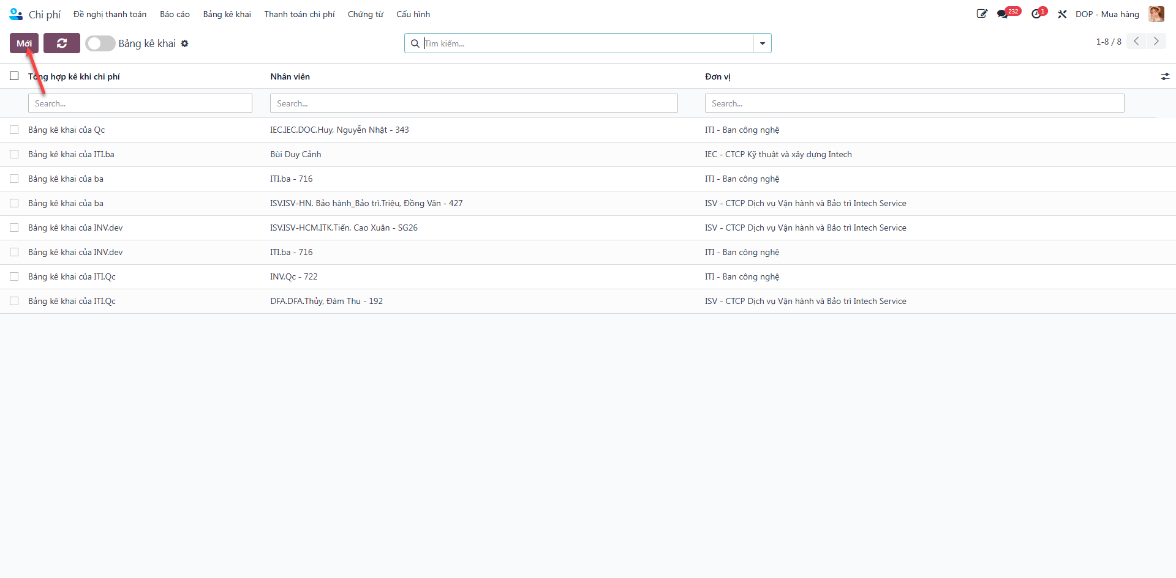The width and height of the screenshot is (1176, 578).
Task: Open the Chứng từ menu
Action: coord(366,14)
